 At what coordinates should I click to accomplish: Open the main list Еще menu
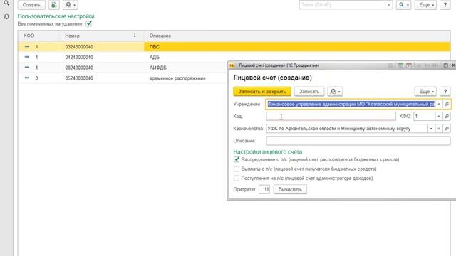coord(426,5)
